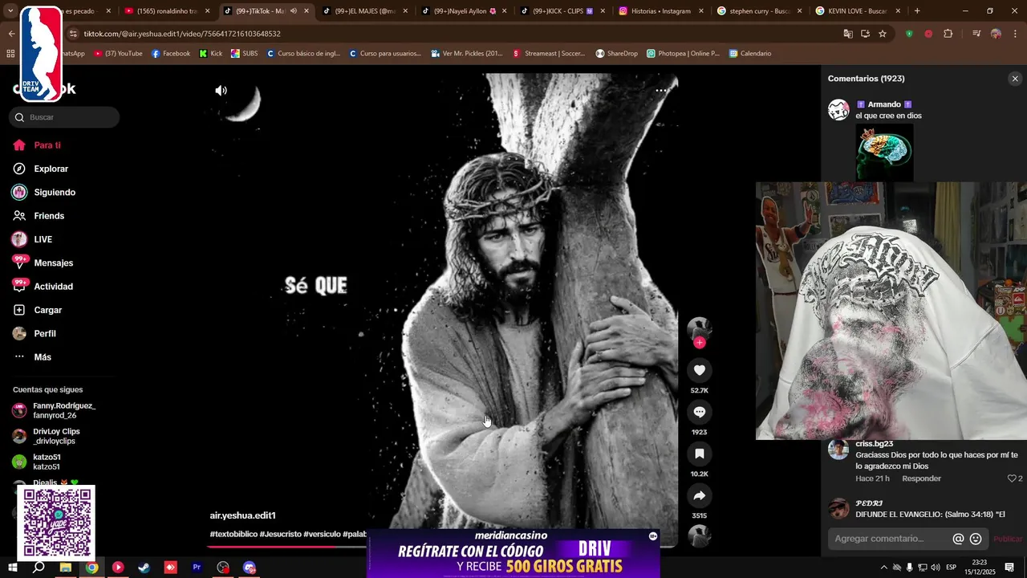The image size is (1027, 578).
Task: Open Steam from the taskbar
Action: (x=144, y=568)
